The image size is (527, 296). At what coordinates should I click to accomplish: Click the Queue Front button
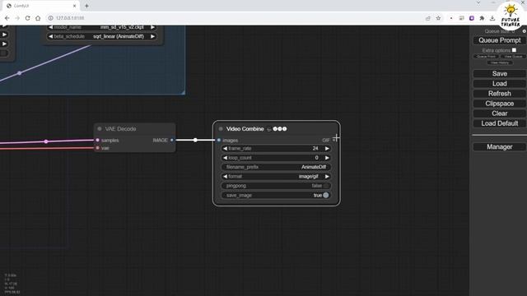pos(486,57)
